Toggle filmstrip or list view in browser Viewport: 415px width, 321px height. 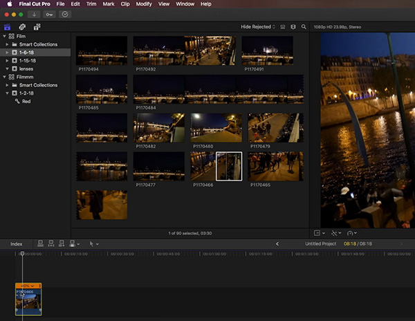pos(283,27)
